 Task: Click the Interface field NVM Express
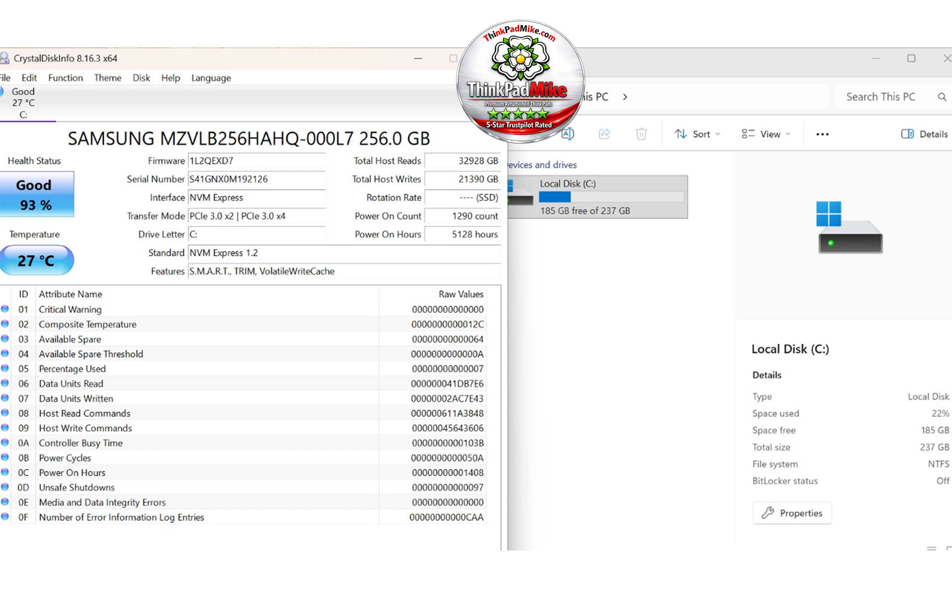pyautogui.click(x=257, y=198)
